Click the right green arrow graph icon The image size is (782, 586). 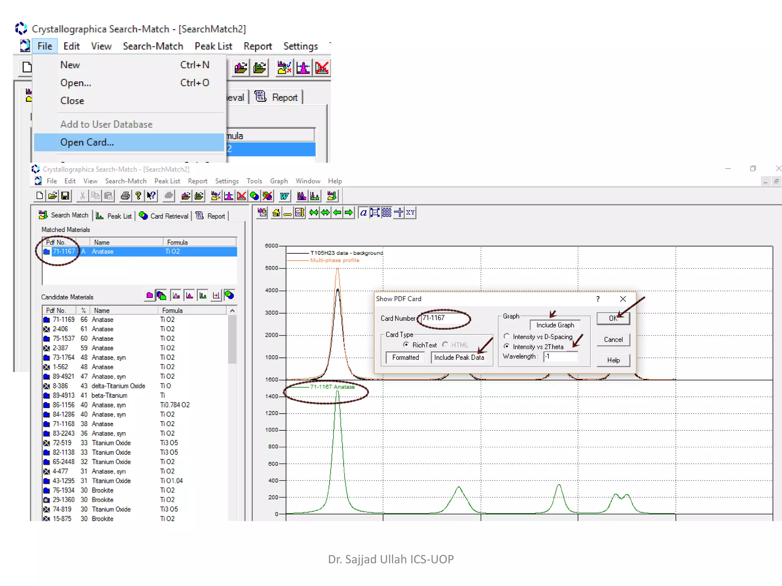coord(349,213)
